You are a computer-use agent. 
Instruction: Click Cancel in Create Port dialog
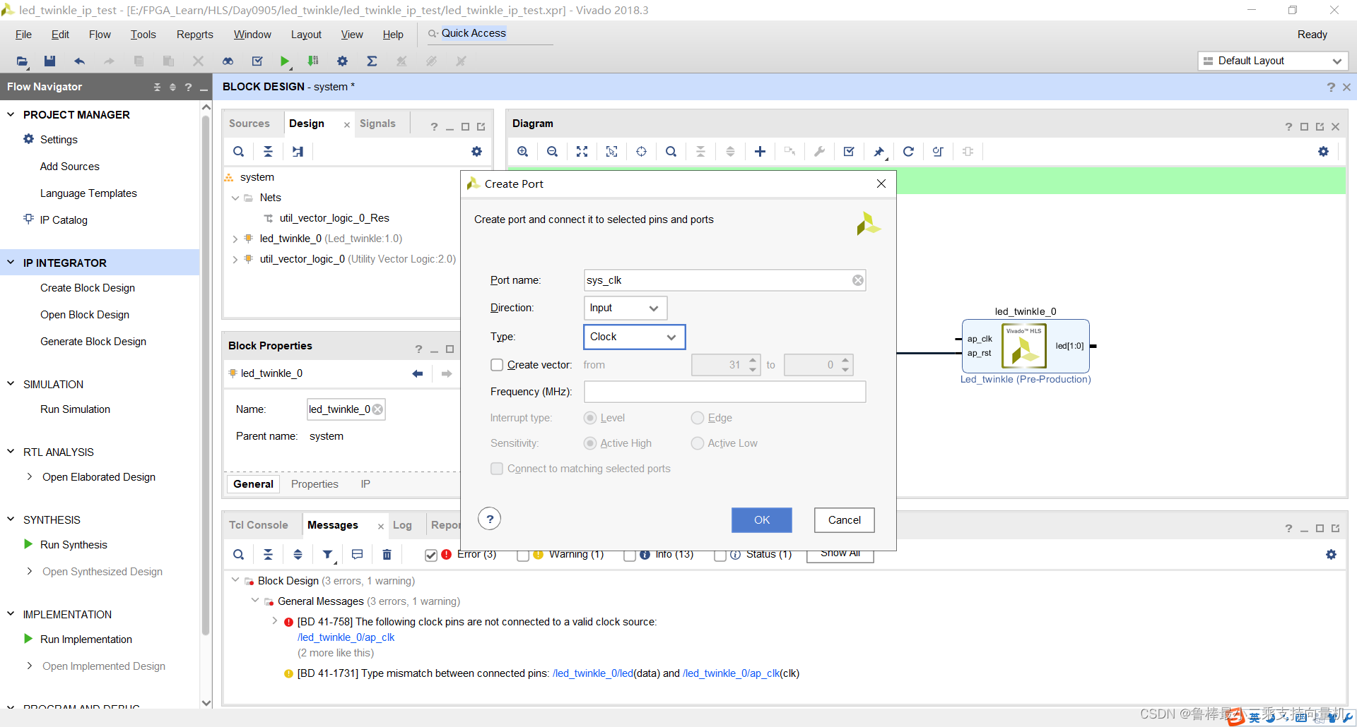845,520
